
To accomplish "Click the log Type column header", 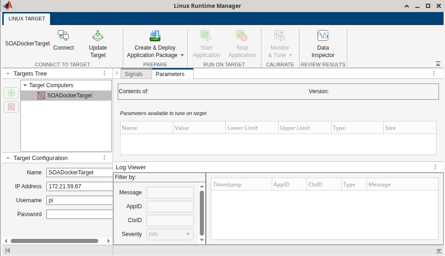I will tap(354, 184).
